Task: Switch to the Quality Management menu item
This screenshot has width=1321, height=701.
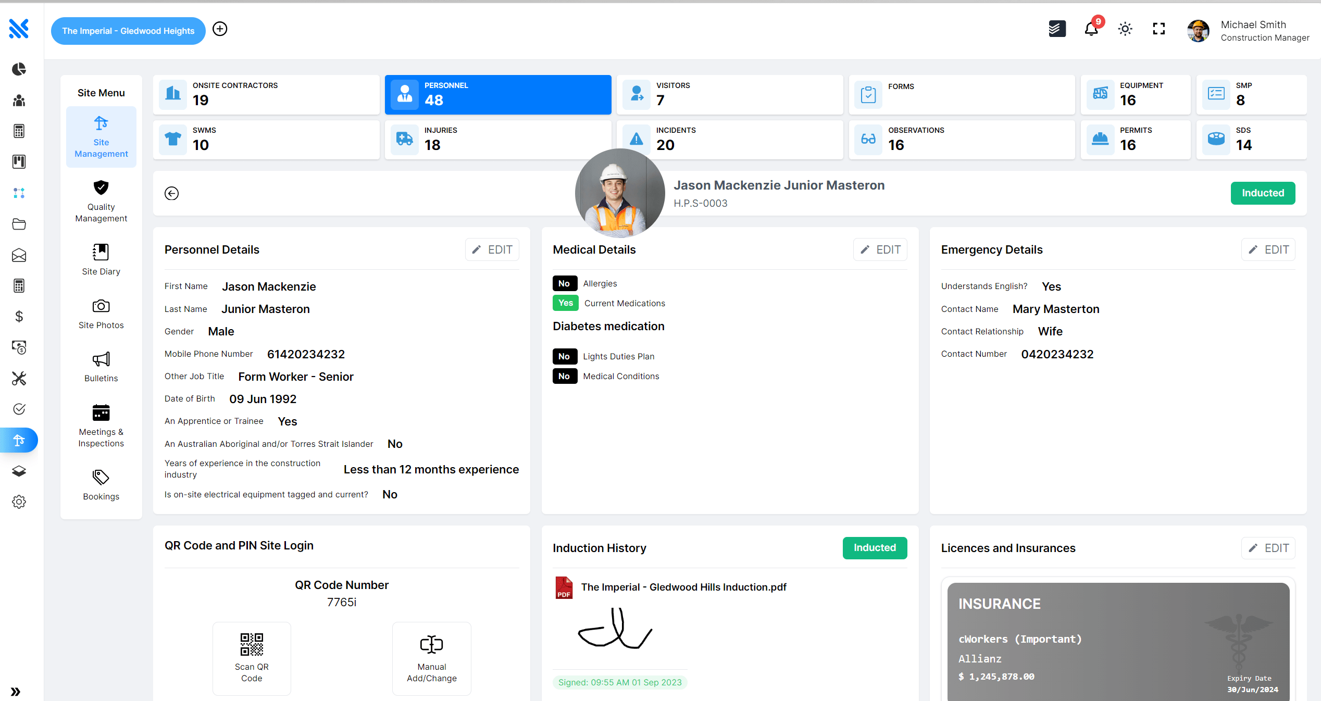Action: [101, 202]
